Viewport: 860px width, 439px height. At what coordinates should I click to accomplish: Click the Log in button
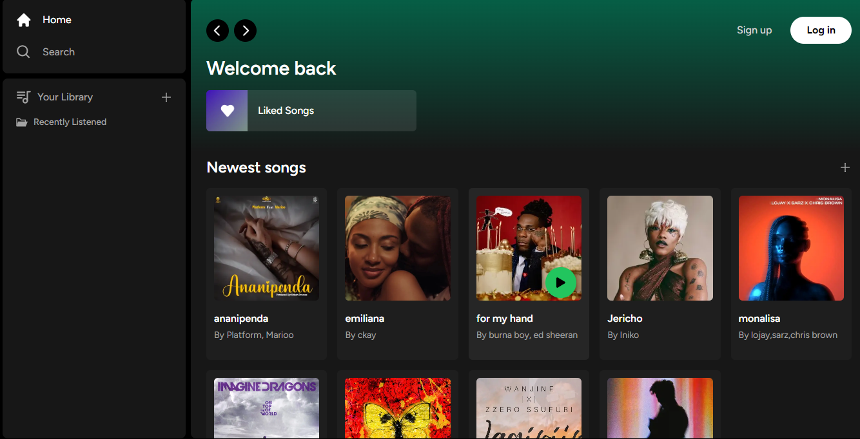point(820,30)
